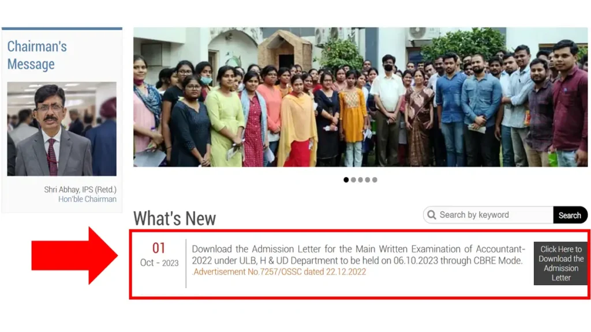This screenshot has height=332, width=591.
Task: Click the Shri Abhay, IPS (Retd.) name
Action: tap(80, 189)
